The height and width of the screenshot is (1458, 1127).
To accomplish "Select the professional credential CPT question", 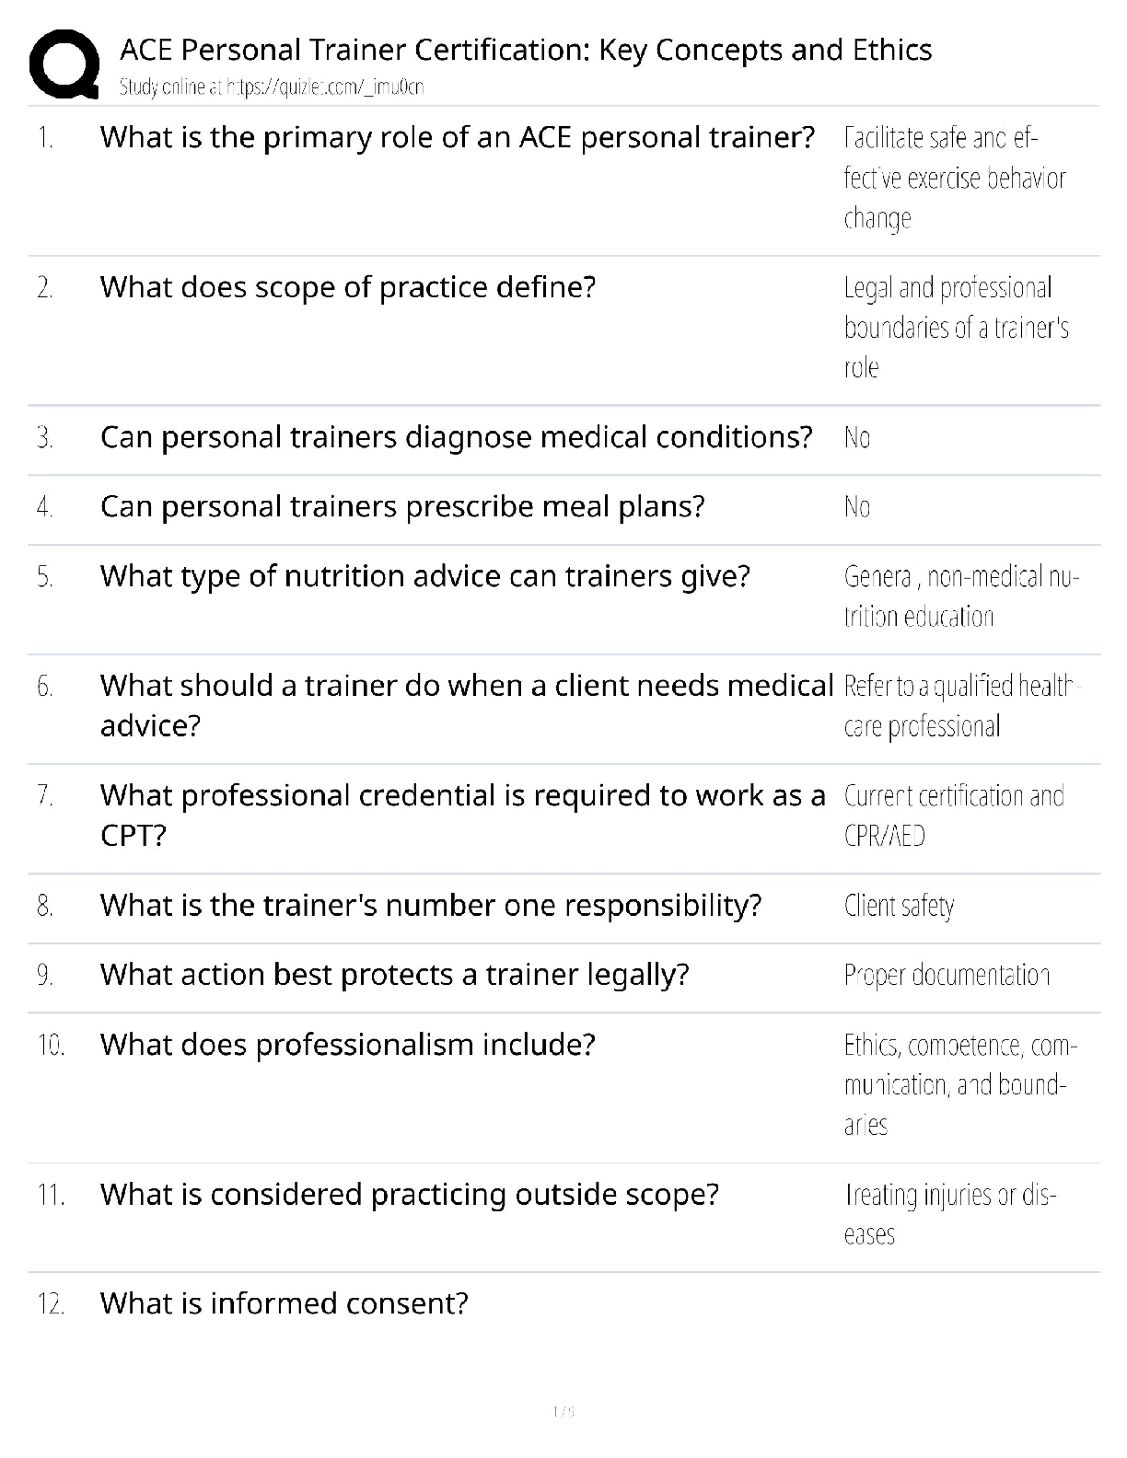I will click(x=462, y=815).
